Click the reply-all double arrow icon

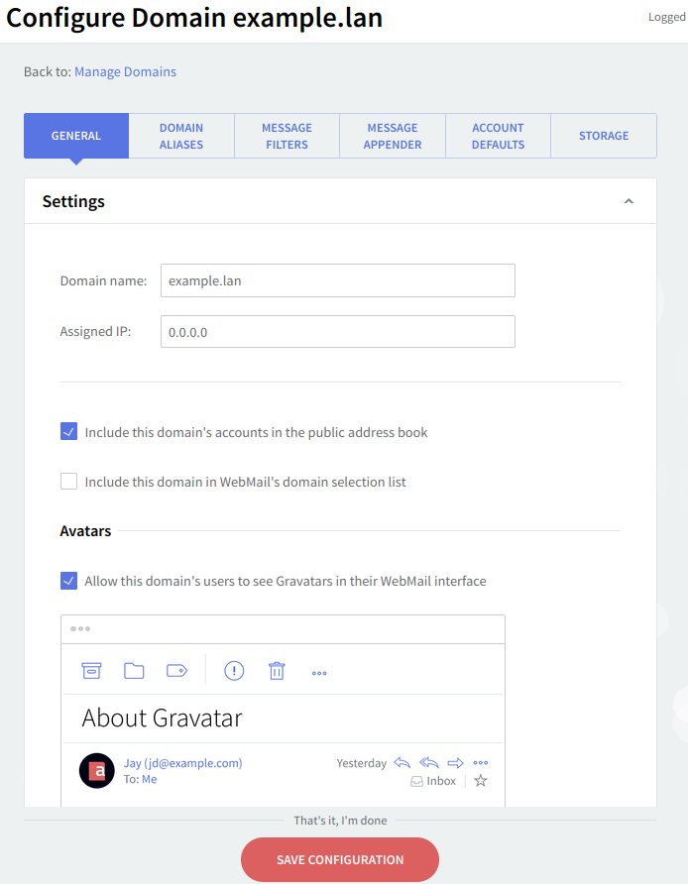429,763
